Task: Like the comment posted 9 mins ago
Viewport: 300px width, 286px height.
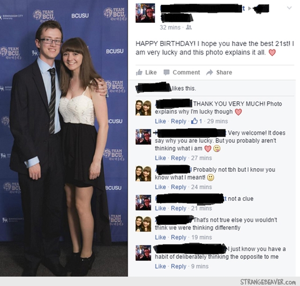Action: pos(160,266)
